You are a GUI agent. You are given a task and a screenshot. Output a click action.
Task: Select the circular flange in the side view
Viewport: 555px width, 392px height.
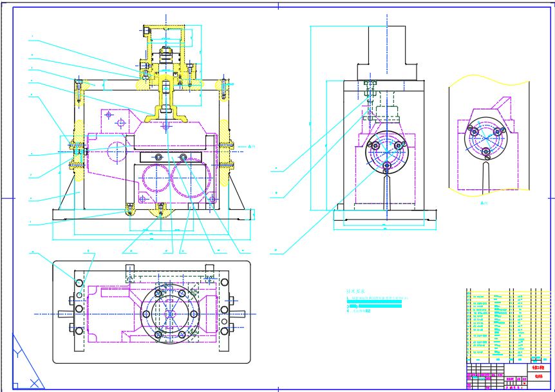(386, 153)
